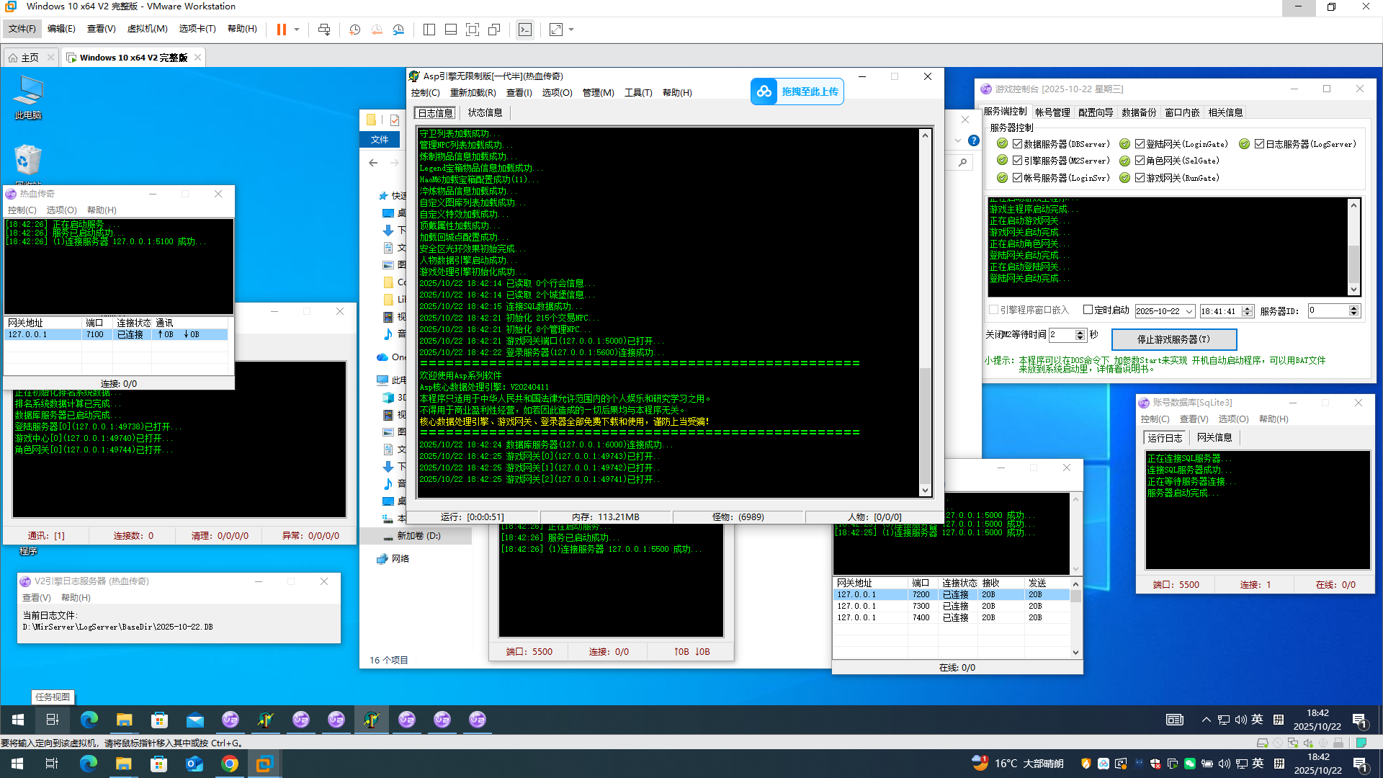Enter full screen mode icon

tap(472, 30)
